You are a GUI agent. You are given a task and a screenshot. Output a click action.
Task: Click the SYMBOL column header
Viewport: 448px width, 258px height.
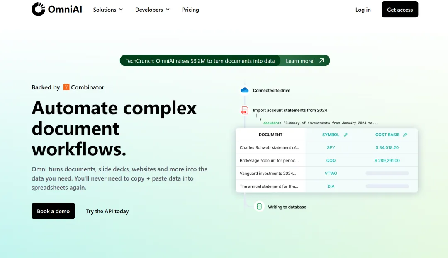click(x=331, y=135)
